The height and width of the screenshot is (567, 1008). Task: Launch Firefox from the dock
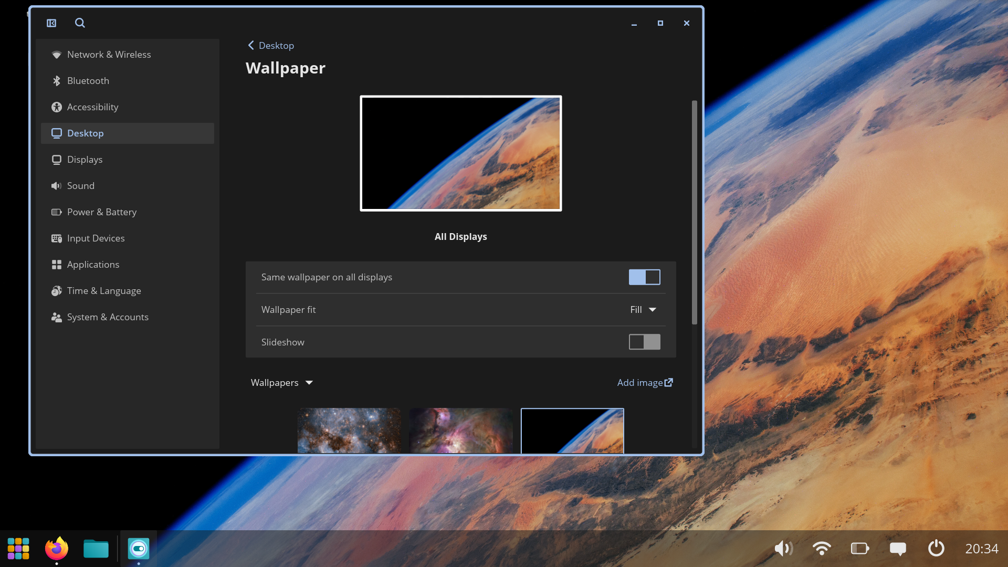pos(57,549)
